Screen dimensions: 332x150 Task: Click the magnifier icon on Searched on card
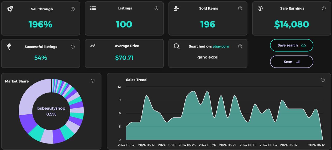pos(177,47)
